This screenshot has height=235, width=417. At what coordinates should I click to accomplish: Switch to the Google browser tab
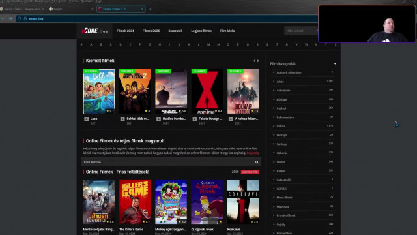coord(71,9)
